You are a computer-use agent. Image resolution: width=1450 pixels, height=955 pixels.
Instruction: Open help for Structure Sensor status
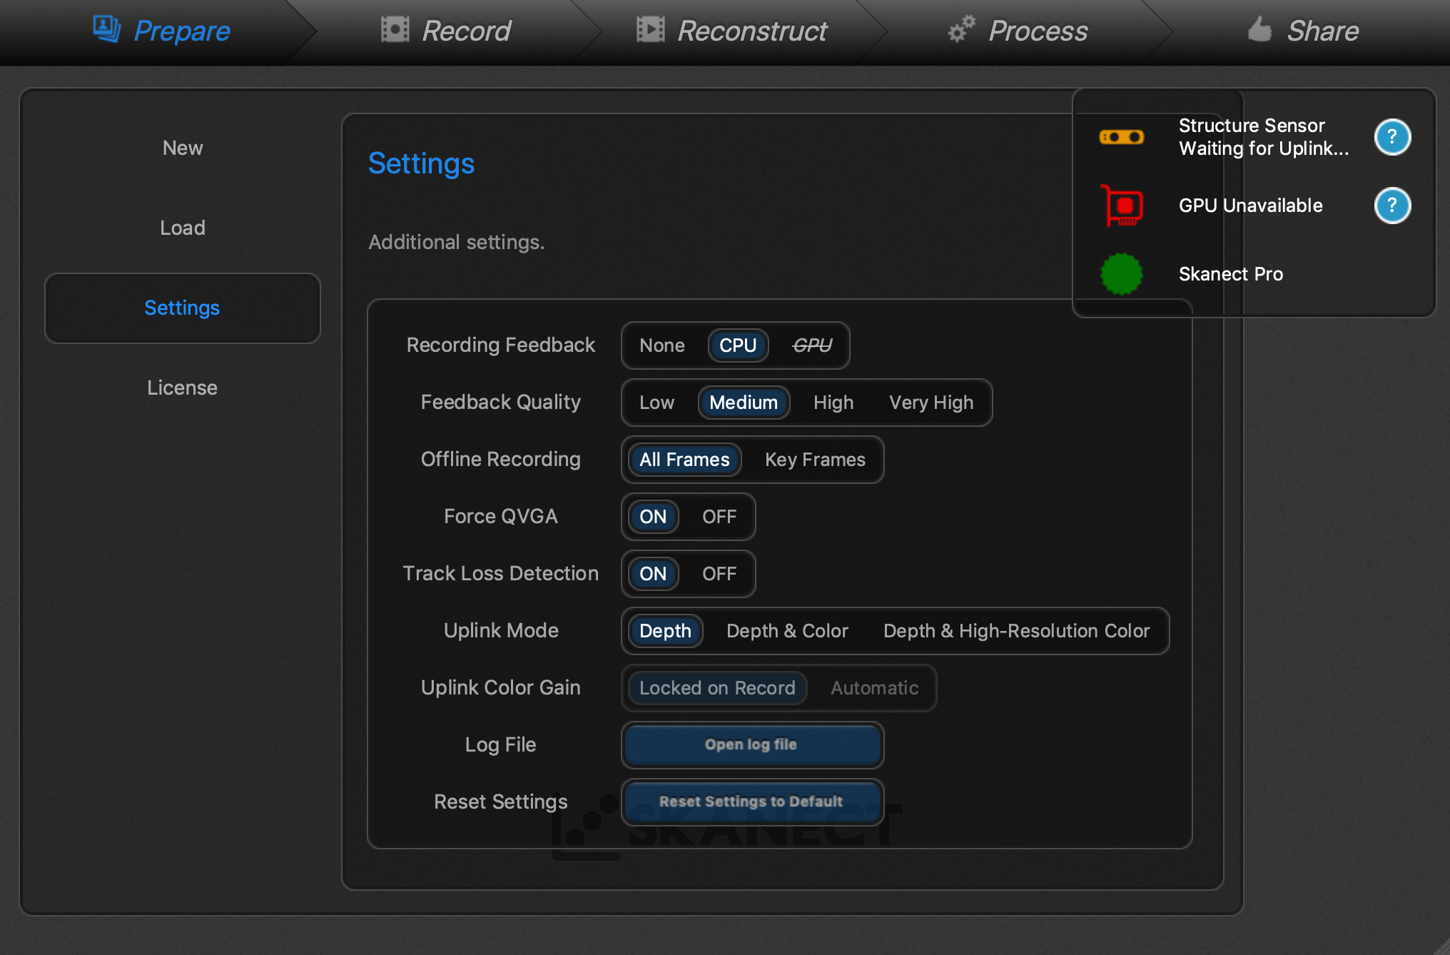pos(1391,137)
